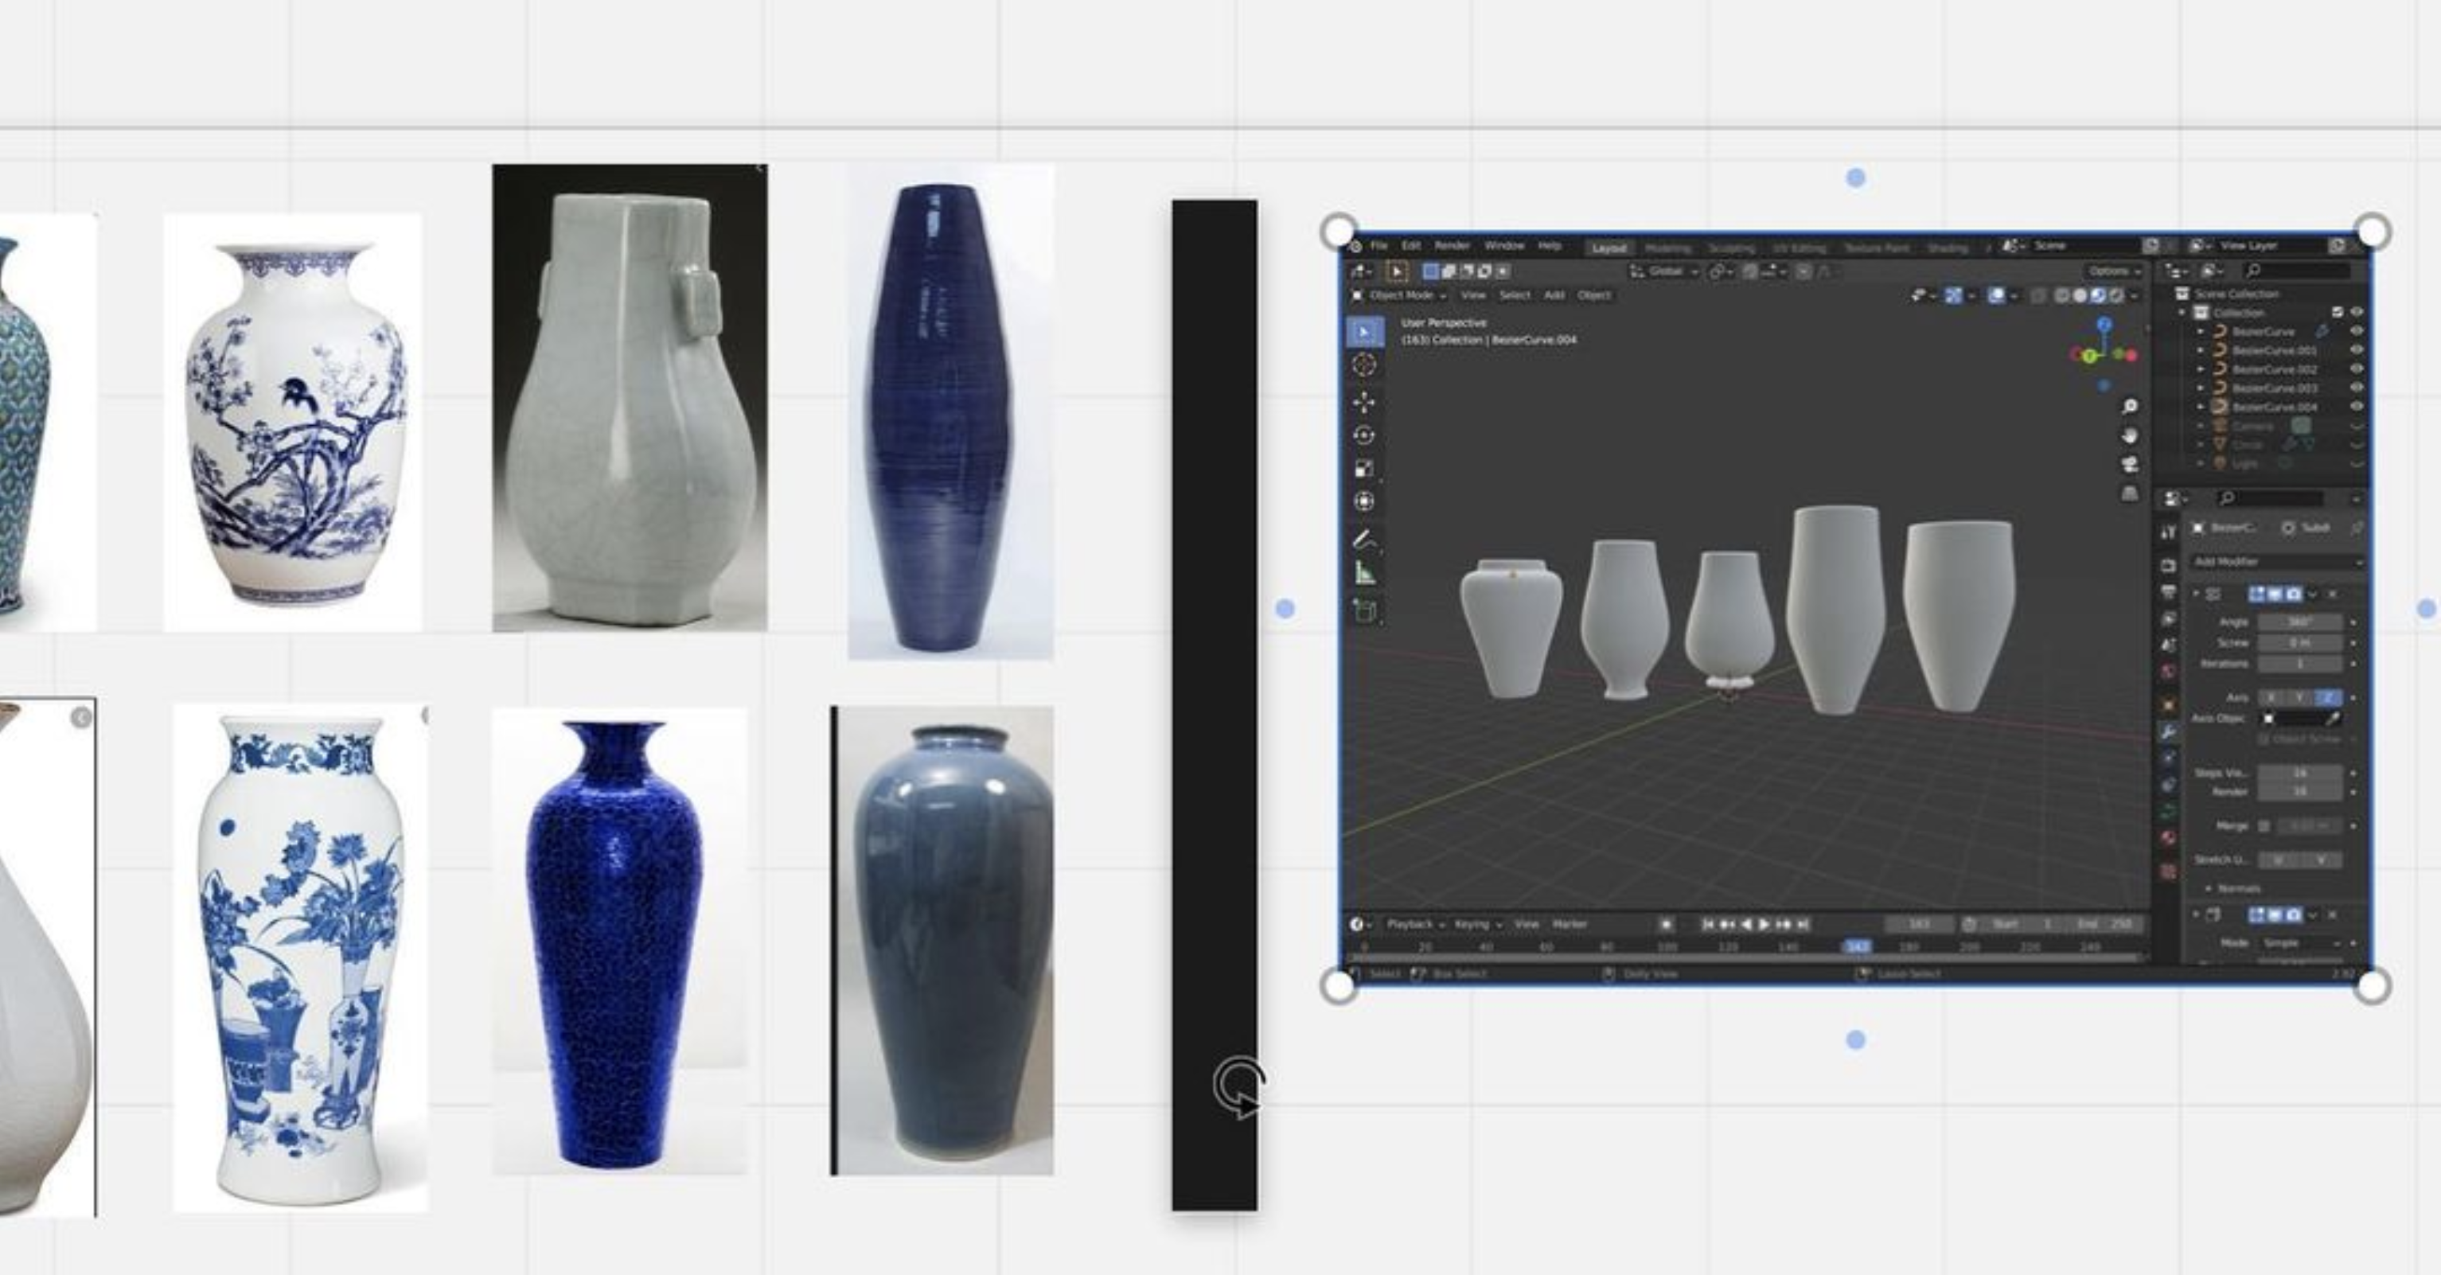Select the Move tool in viewport toolbar
Viewport: 2441px width, 1275px height.
point(1364,403)
